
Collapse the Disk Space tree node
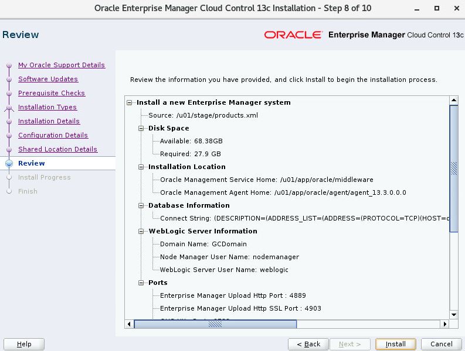141,128
